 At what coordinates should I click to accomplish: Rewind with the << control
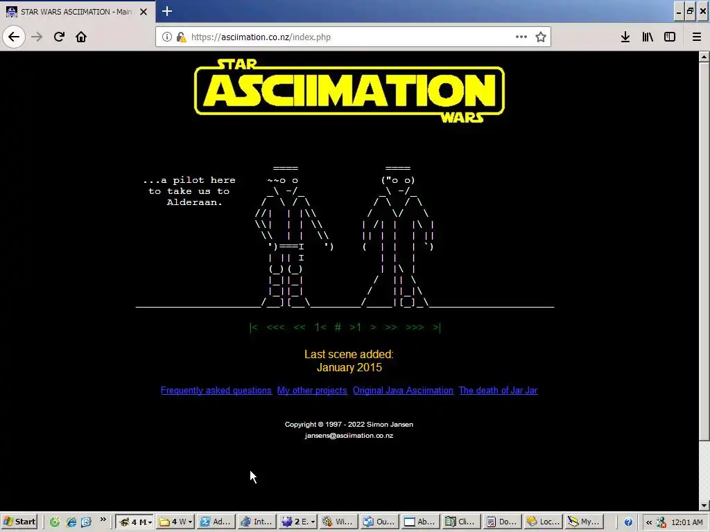[x=300, y=327]
